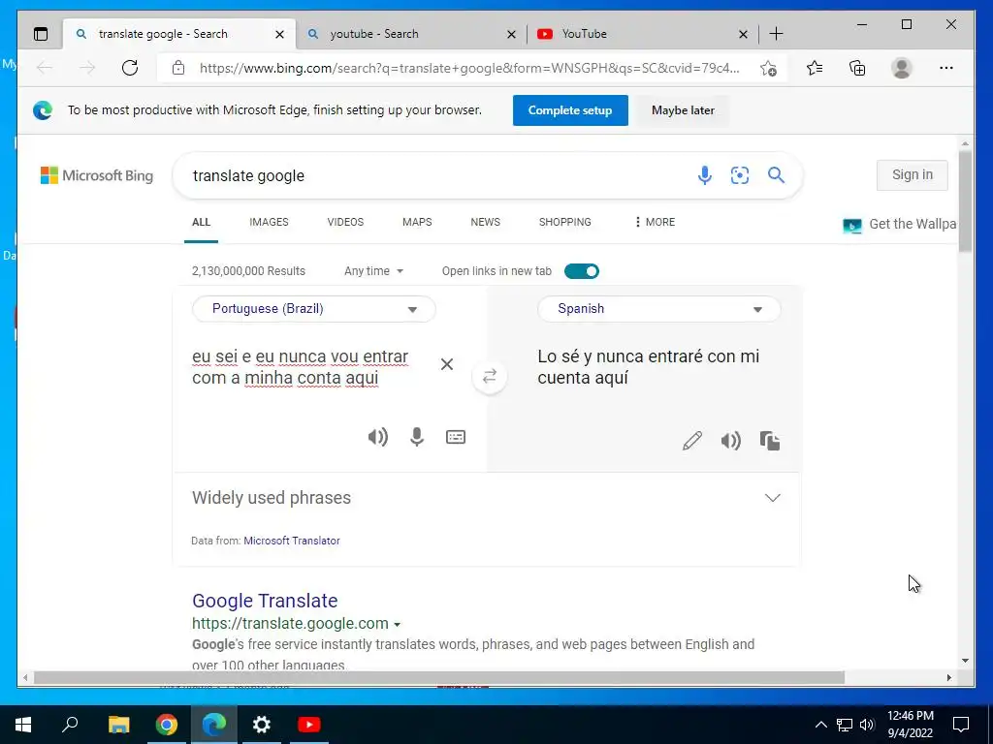993x744 pixels.
Task: Close the YouTube tab
Action: [744, 34]
